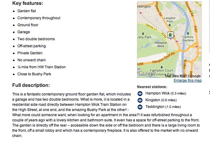Viewport: 210px width, 143px height.
Task: Click the Sandy Ln road label on the map
Action: pyautogui.click(x=152, y=27)
